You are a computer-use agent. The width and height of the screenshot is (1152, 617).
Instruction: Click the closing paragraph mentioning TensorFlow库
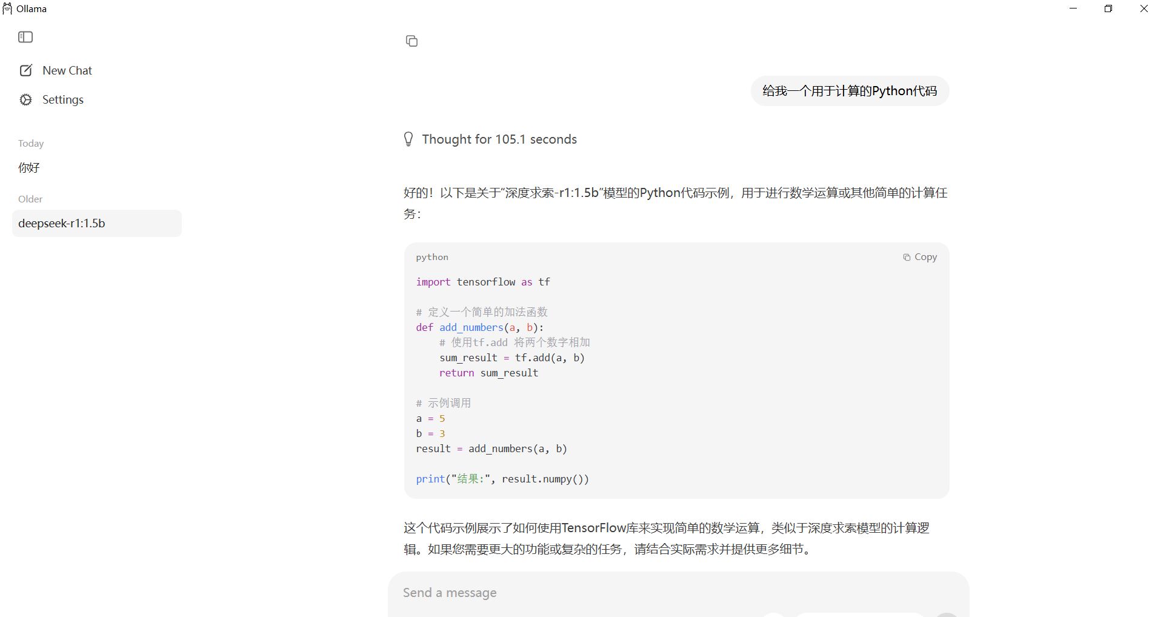point(667,538)
